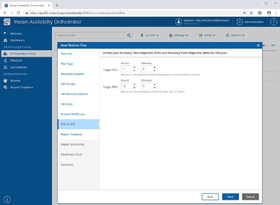Click the Dashboard binoculars icon
This screenshot has width=280, height=205.
click(x=5, y=40)
